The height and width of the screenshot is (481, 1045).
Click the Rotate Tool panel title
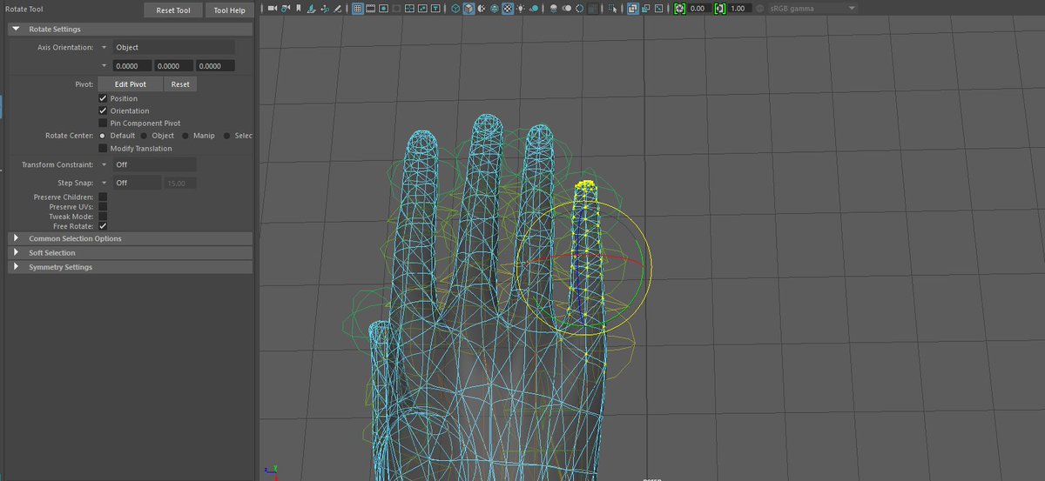tap(24, 10)
